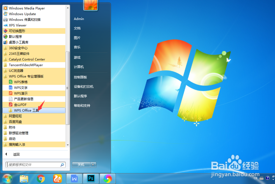Open 帮助和支持
This screenshot has height=184, width=275.
[x=82, y=105]
